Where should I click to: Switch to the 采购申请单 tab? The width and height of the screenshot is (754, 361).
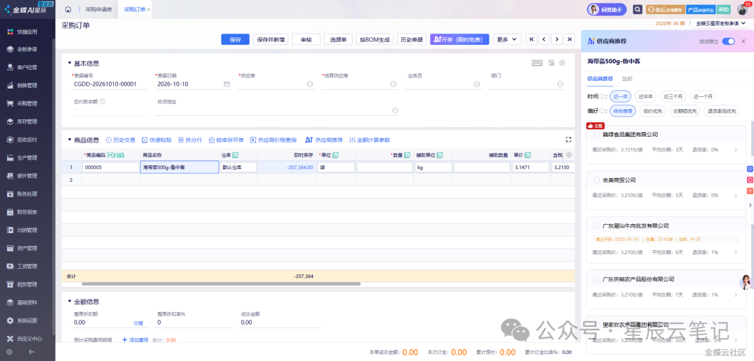pyautogui.click(x=98, y=10)
